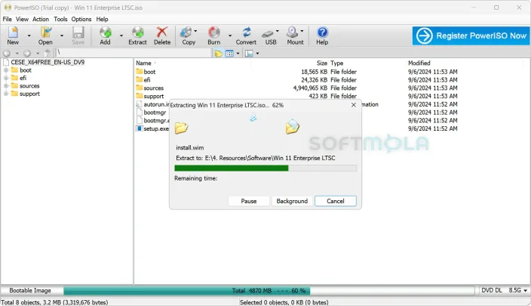Screen dimensions: 531x306
Task: Expand the support folder in tree
Action: 6,94
